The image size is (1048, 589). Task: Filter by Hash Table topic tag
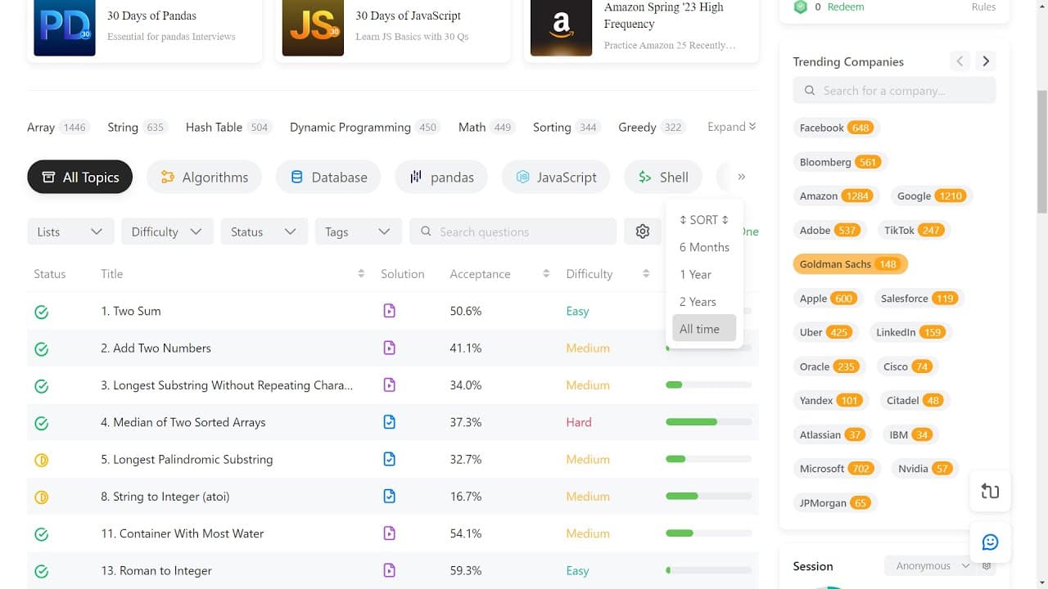pos(228,127)
